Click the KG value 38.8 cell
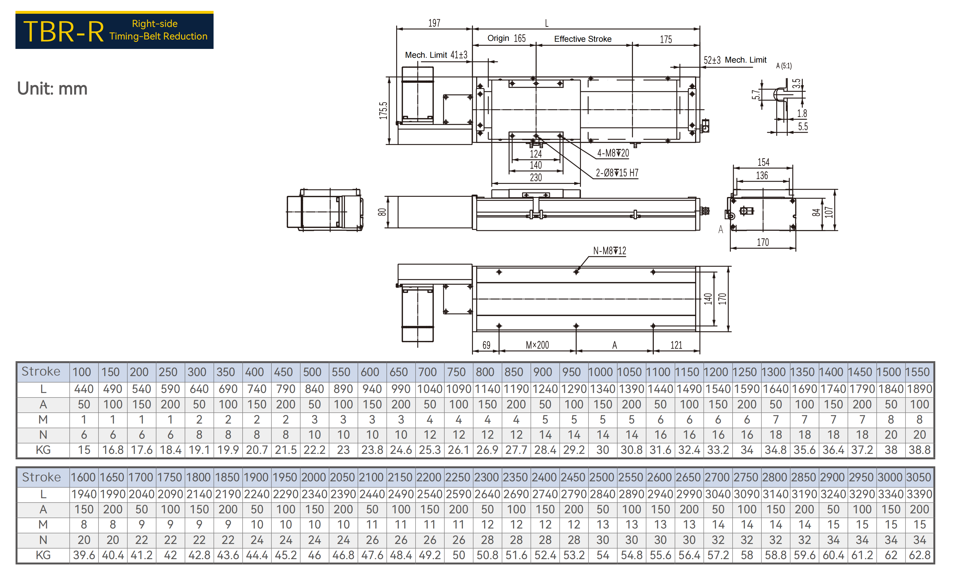Screen dimensions: 955x572 point(920,450)
